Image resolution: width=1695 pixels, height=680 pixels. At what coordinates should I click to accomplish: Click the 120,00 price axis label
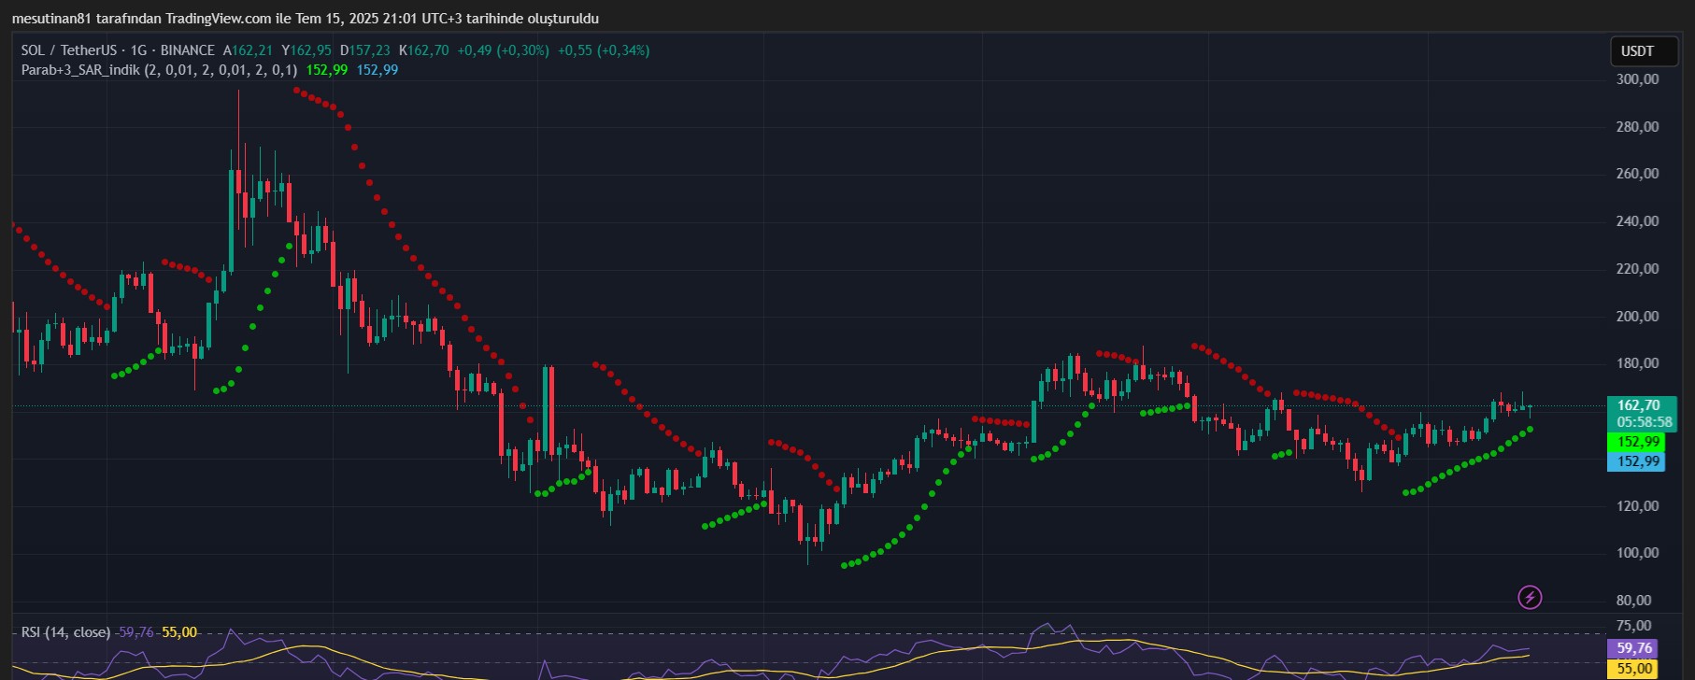pyautogui.click(x=1638, y=506)
